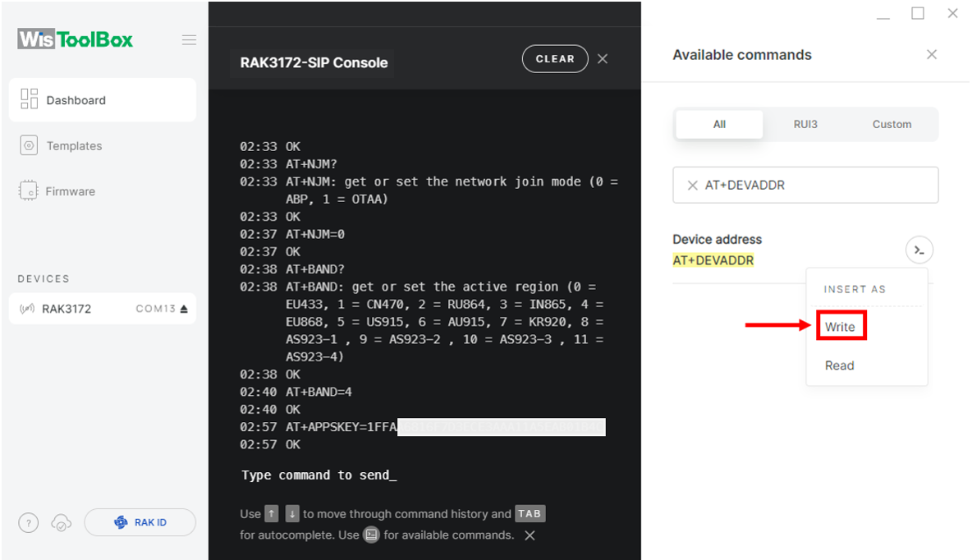Click the up arrow key hint icon
This screenshot has width=972, height=560.
tap(272, 513)
